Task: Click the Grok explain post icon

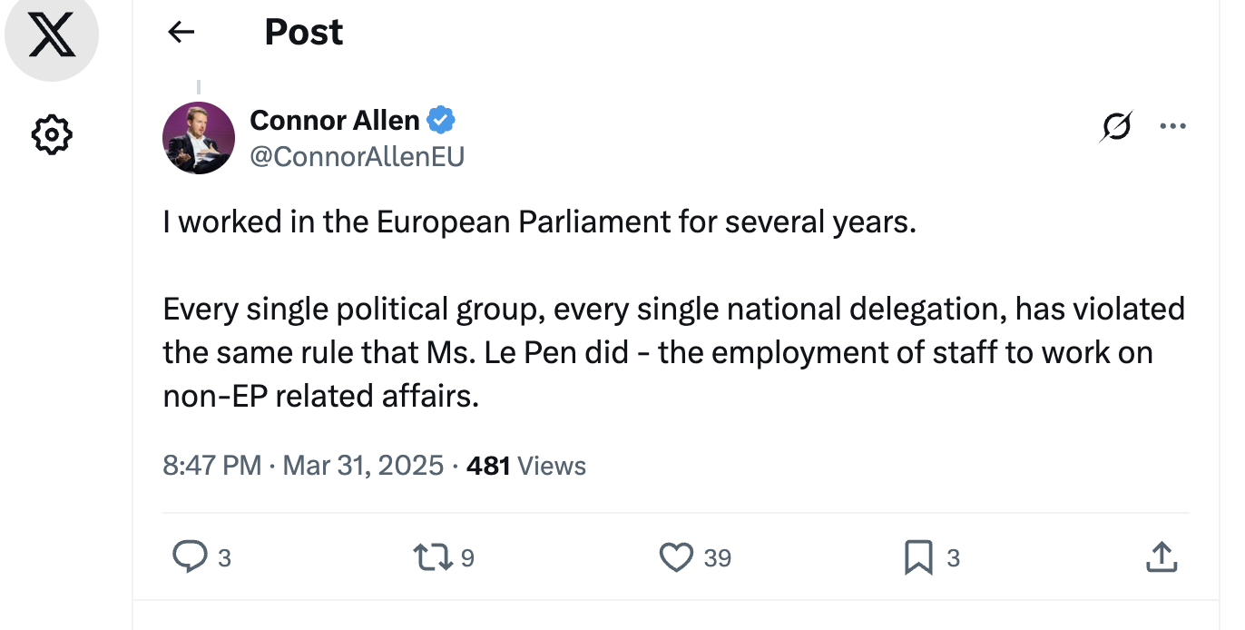Action: click(1115, 127)
